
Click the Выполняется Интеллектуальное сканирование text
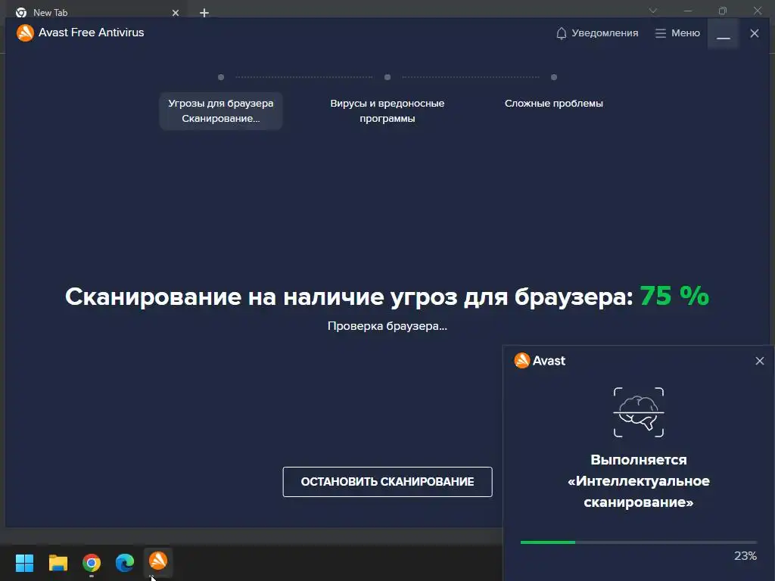pos(639,480)
